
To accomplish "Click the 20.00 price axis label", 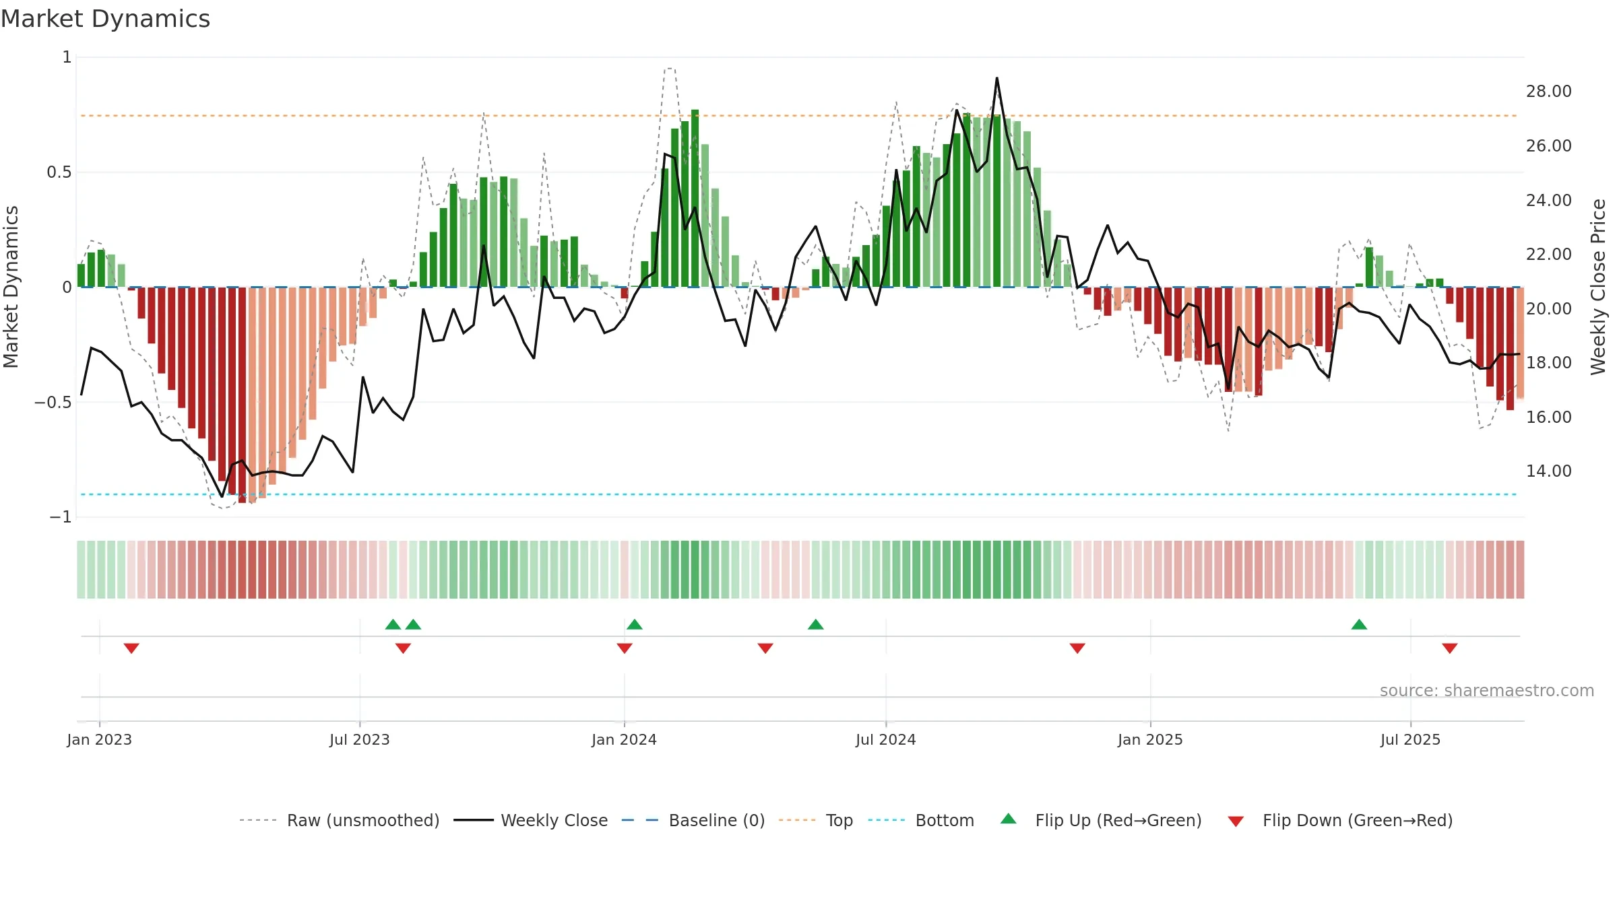I will (1549, 308).
